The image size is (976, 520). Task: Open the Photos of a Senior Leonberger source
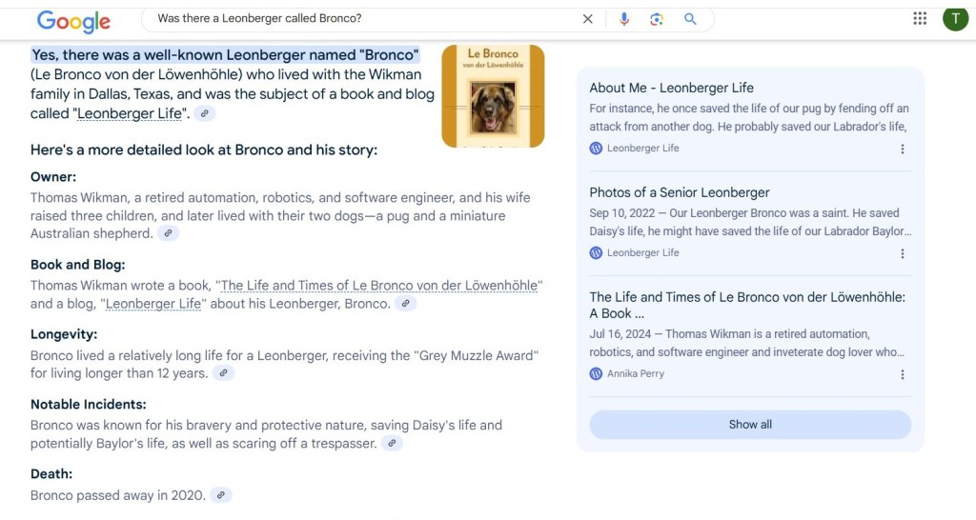coord(679,192)
